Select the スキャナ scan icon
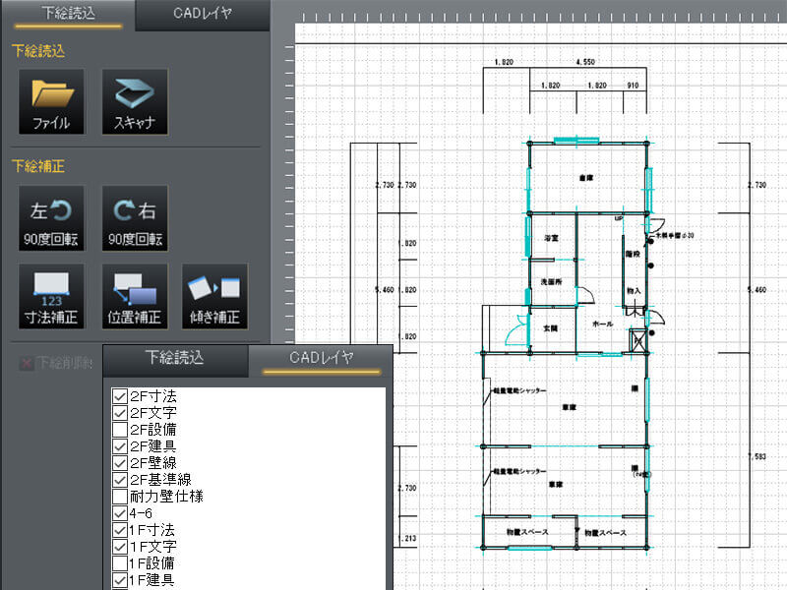This screenshot has width=787, height=590. tap(135, 102)
